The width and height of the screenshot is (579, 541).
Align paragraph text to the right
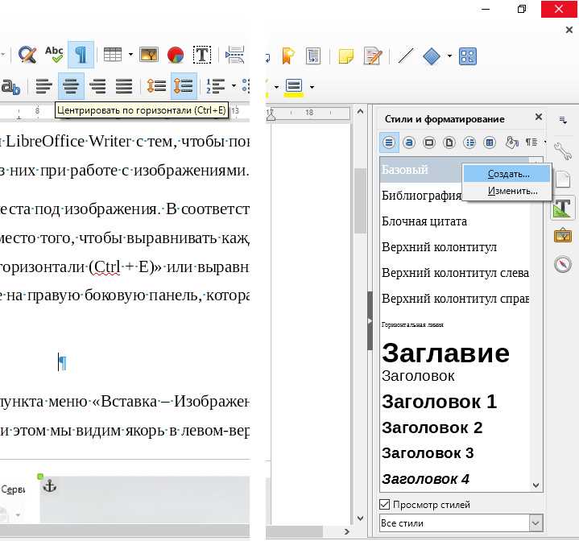pyautogui.click(x=97, y=86)
